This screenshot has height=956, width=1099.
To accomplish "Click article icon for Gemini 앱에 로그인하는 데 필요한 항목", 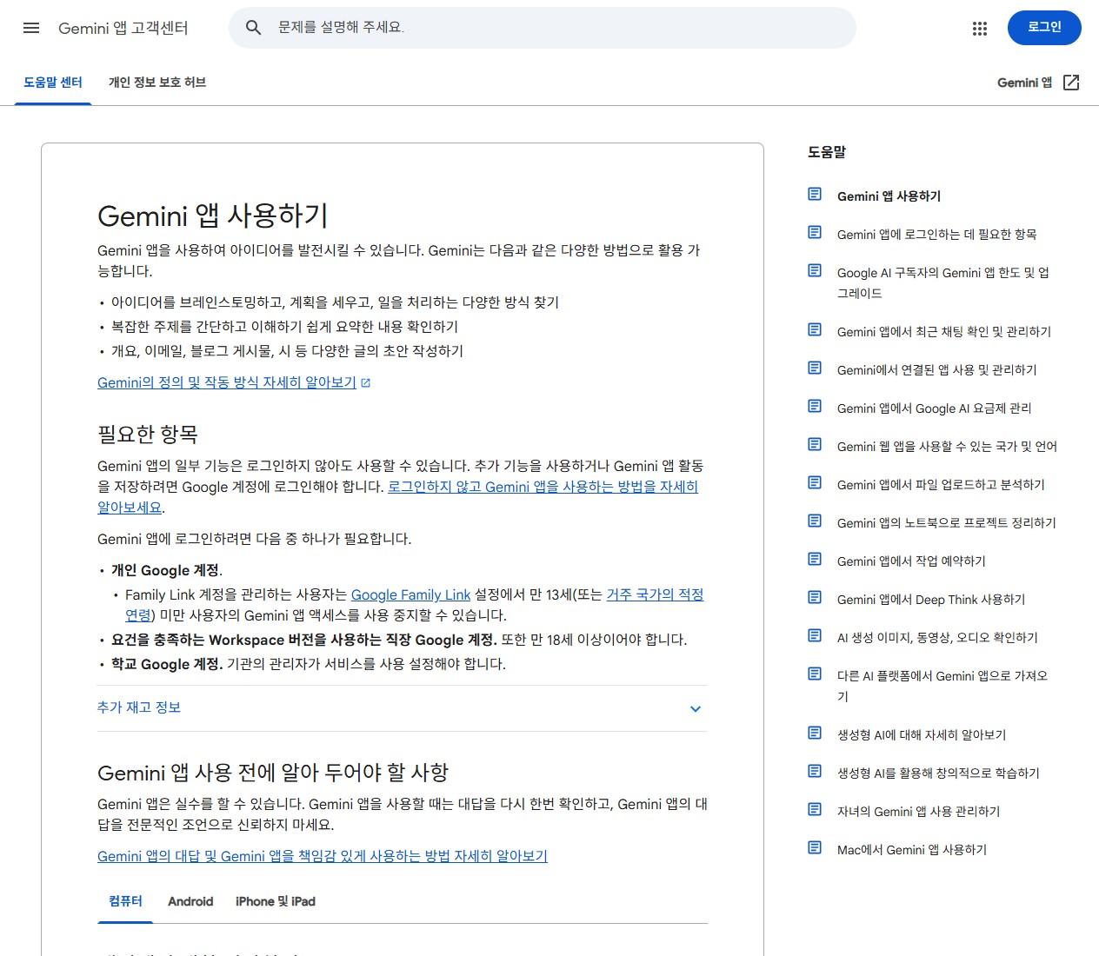I will pos(815,232).
